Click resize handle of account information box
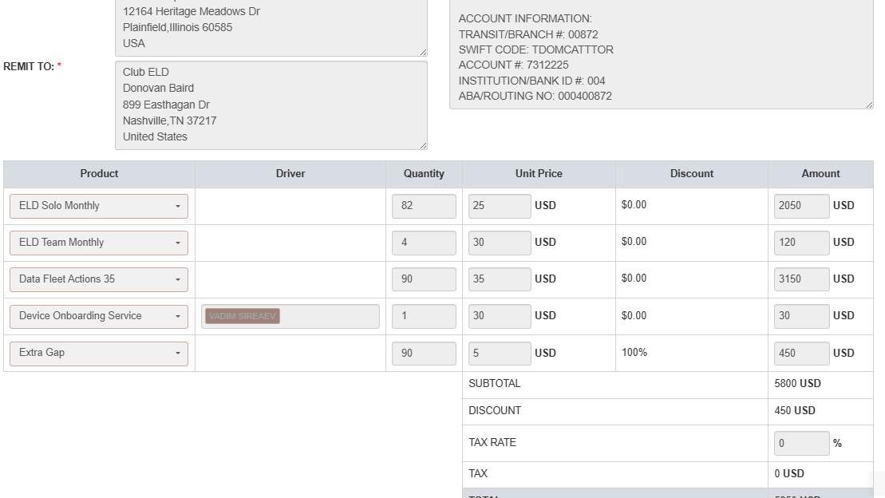 point(869,105)
